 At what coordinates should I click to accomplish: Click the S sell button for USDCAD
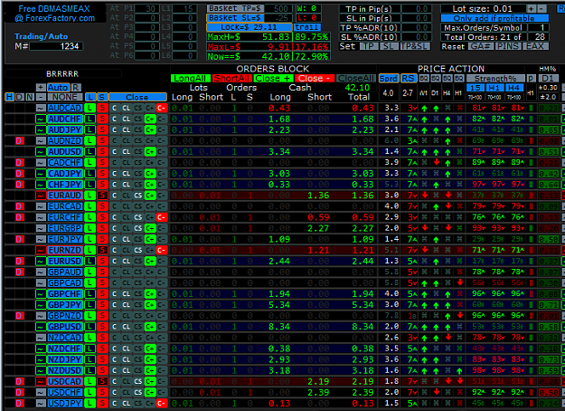102,381
